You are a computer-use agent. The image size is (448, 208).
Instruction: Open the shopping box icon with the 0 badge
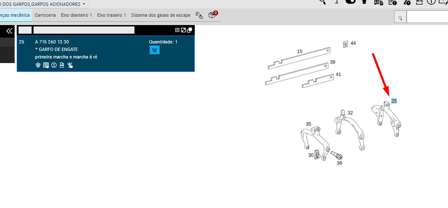click(x=213, y=15)
